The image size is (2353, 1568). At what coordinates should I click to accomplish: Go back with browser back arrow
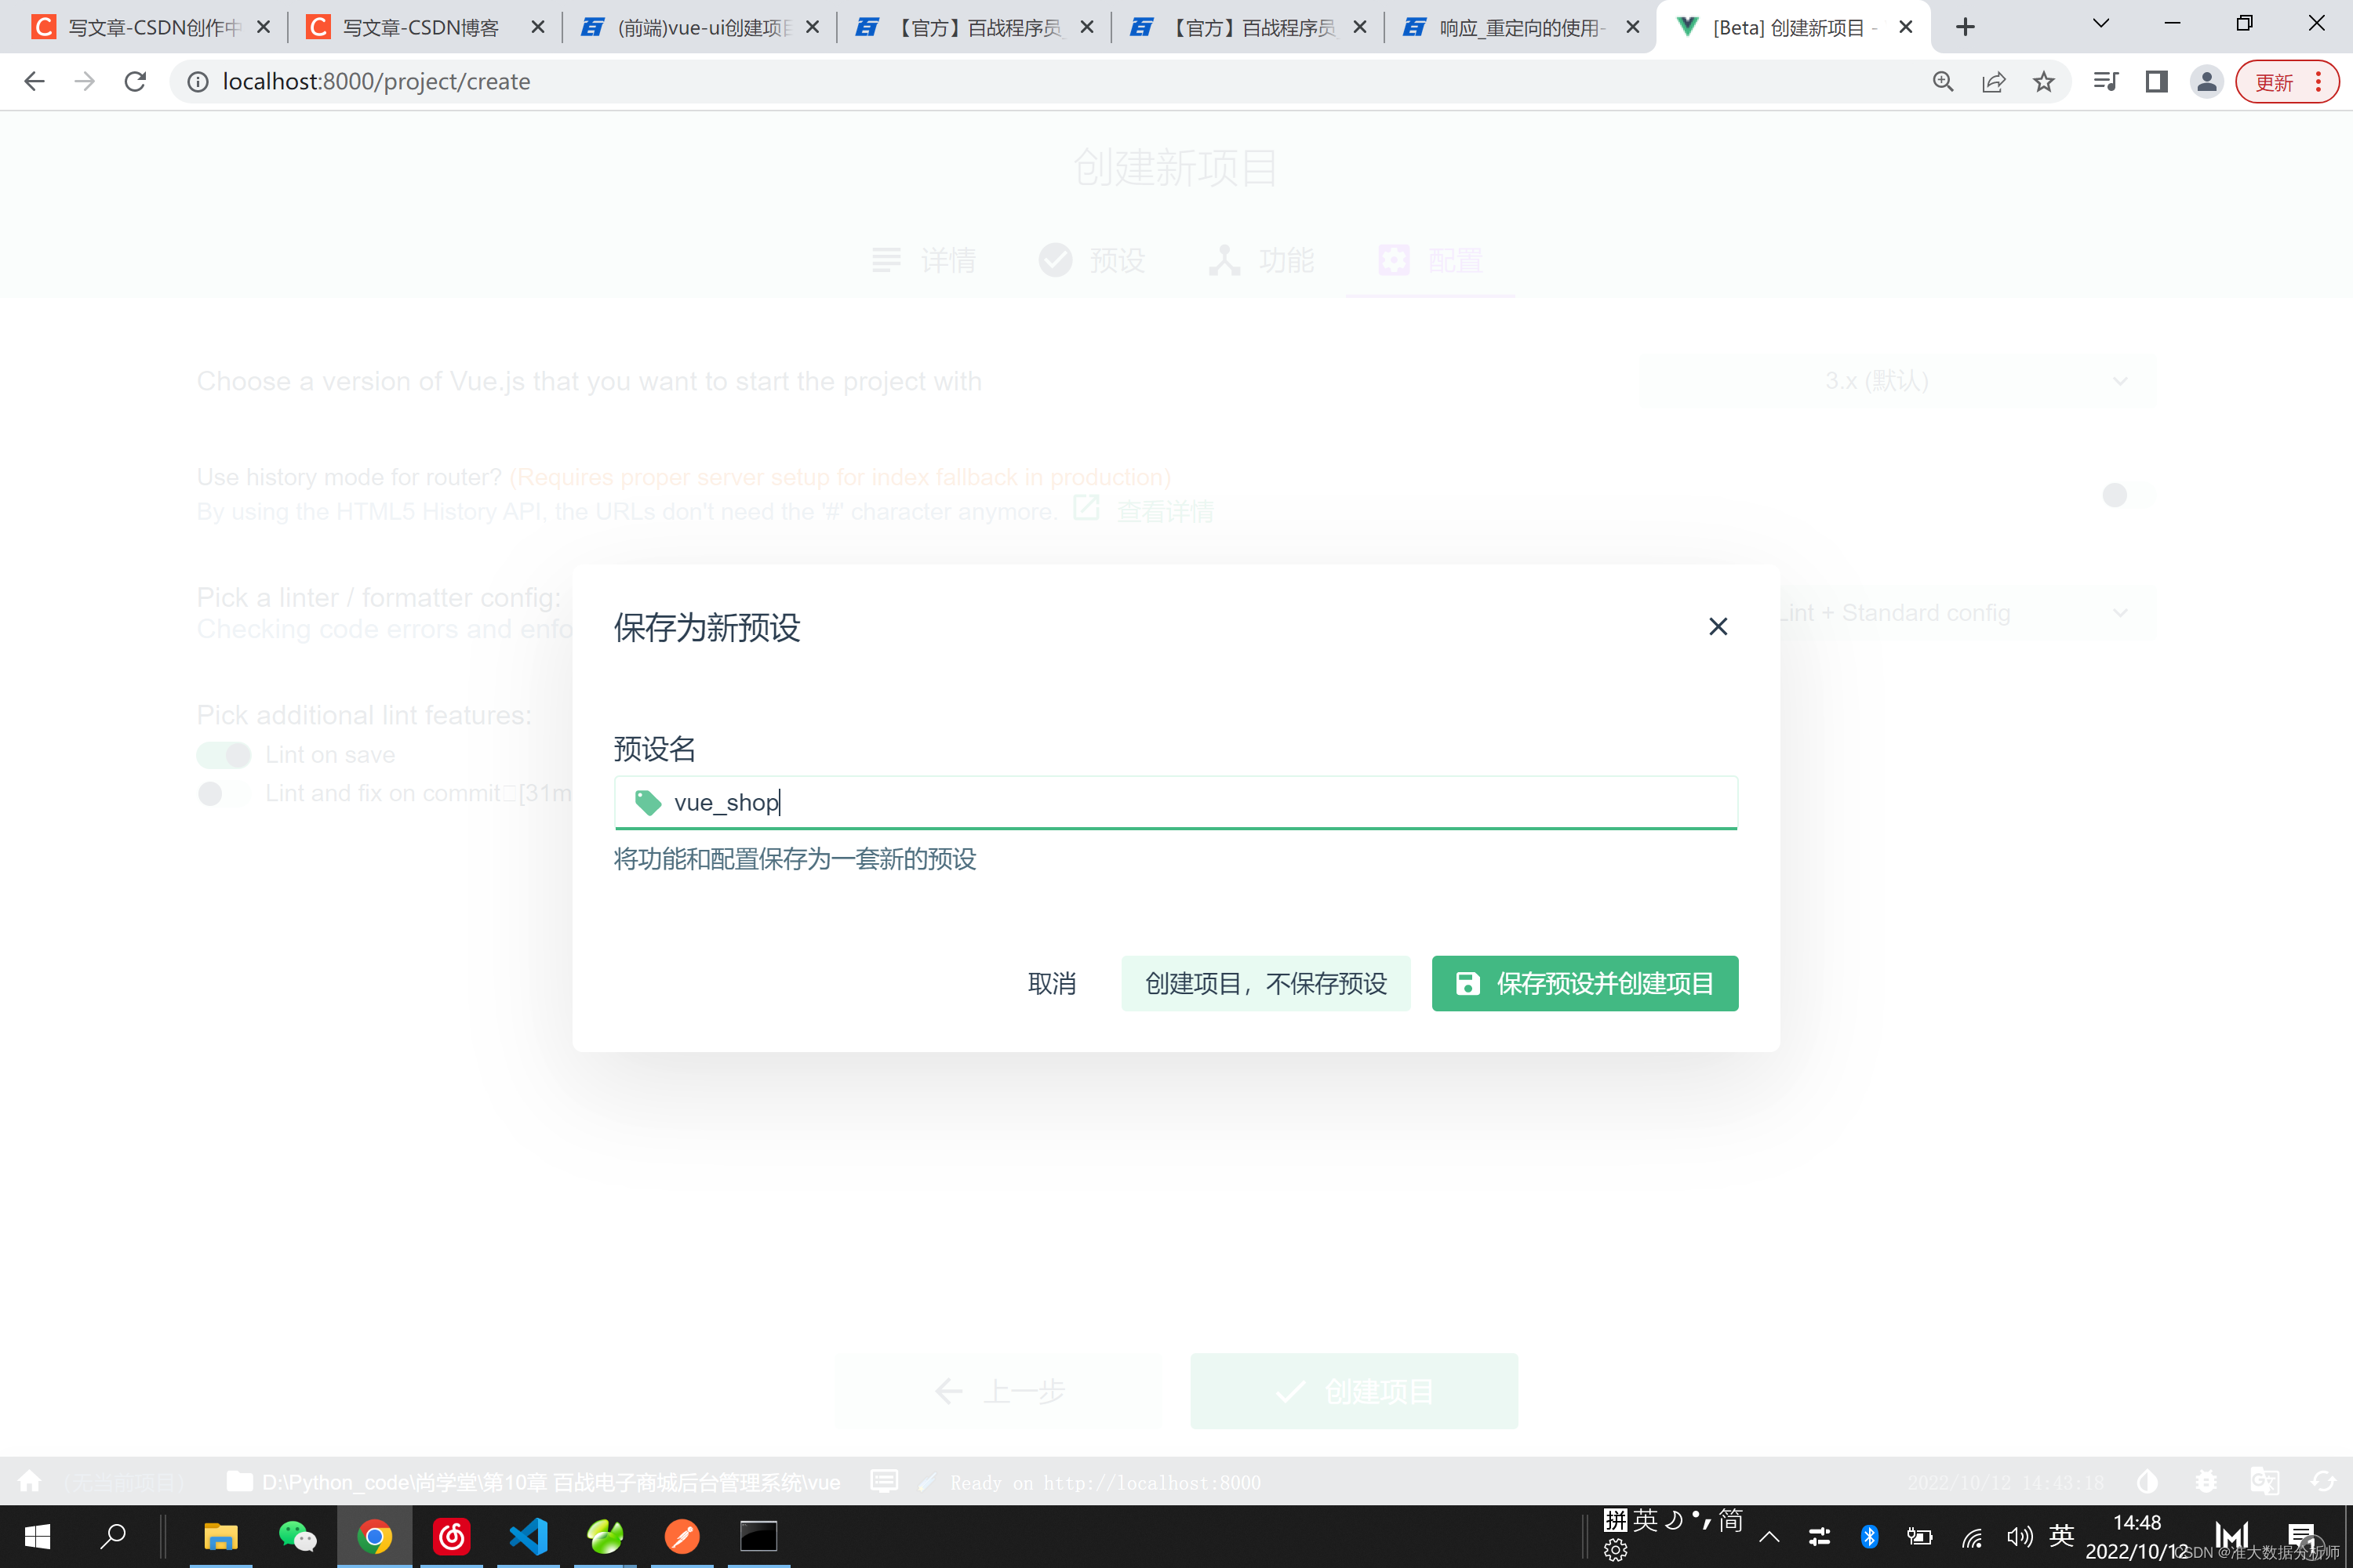[34, 82]
